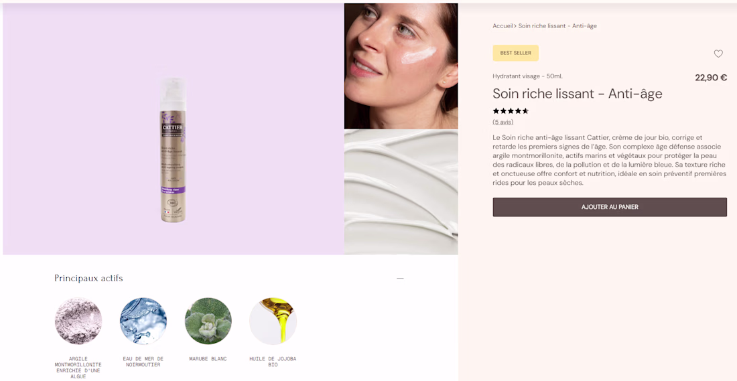Click the Ajouter au panier button
The image size is (737, 381).
(x=610, y=207)
